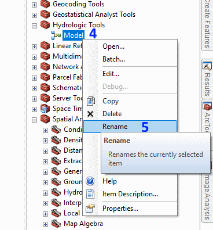Viewport: 213px width, 230px height.
Task: Click the Model tool diagram icon
Action: tap(56, 35)
